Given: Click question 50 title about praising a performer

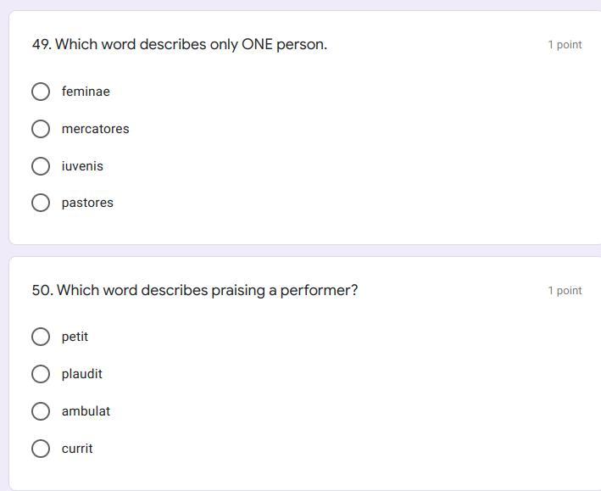Looking at the screenshot, I should [x=195, y=290].
